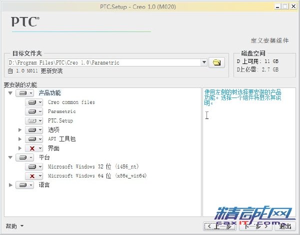Select Microsoft Windows 32 位 (i486_nt) label
Viewport: 300px width, 235px height.
93,166
